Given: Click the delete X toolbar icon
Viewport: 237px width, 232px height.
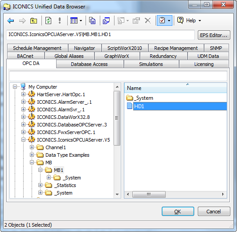Looking at the screenshot, I should 147,20.
